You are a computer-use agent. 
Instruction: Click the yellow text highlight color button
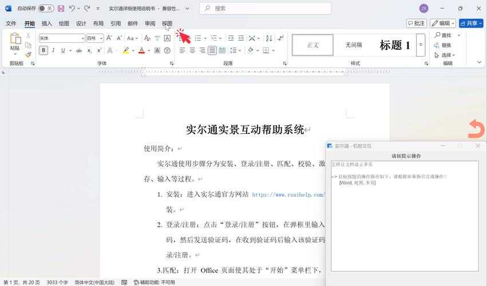tap(126, 50)
